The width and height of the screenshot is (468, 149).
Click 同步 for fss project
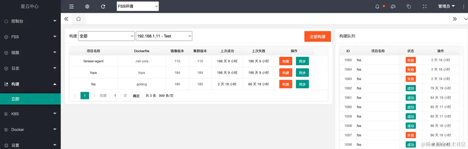coord(302,84)
